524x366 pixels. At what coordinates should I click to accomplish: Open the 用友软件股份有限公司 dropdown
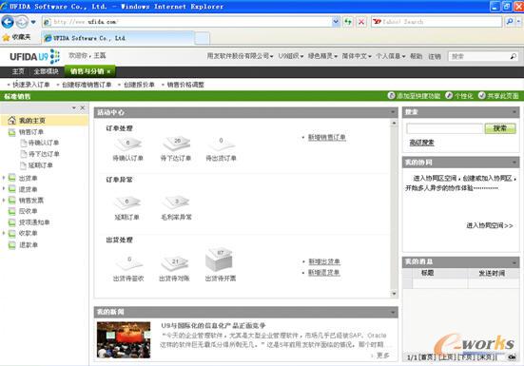[240, 56]
